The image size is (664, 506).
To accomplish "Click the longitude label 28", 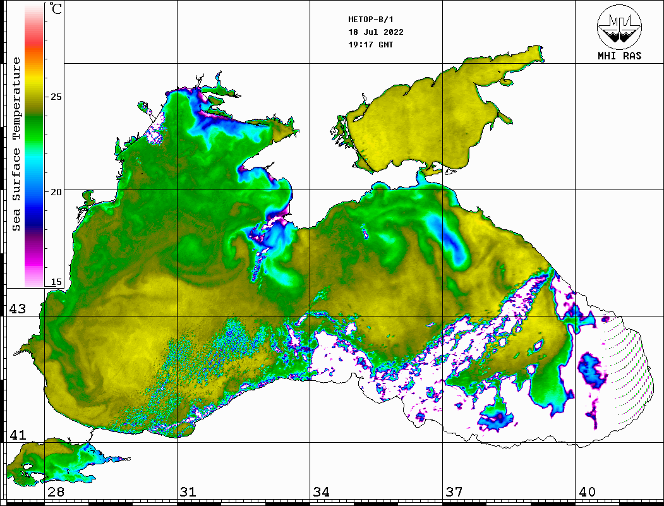I will (x=56, y=492).
